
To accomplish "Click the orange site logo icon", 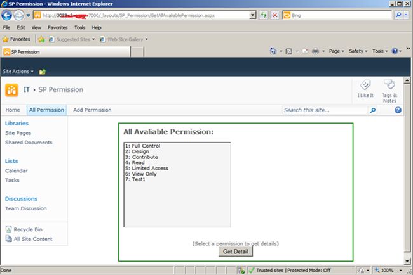I will [x=11, y=90].
